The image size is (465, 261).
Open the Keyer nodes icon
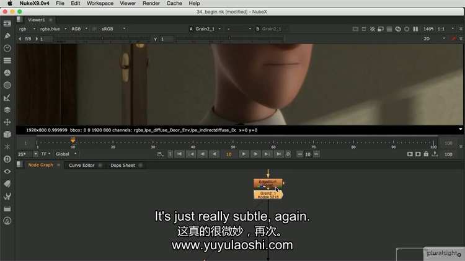pyautogui.click(x=7, y=97)
